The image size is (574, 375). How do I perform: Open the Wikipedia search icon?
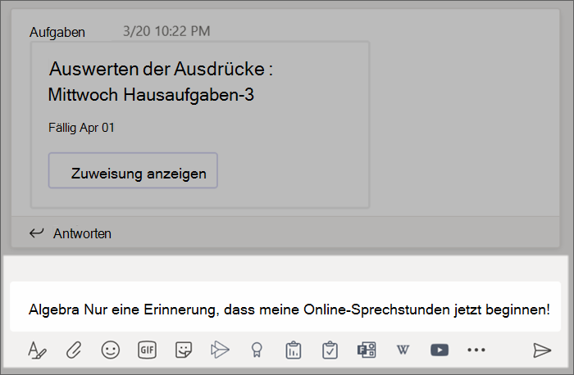click(x=403, y=350)
